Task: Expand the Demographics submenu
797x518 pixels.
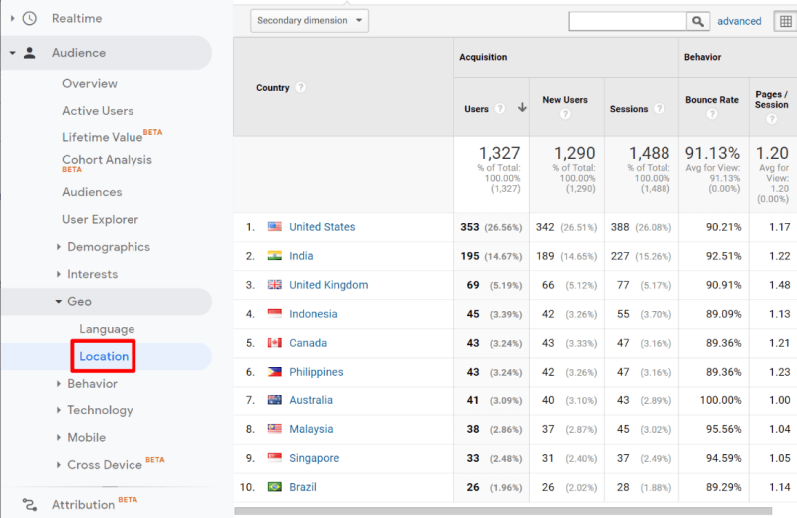Action: coord(59,247)
